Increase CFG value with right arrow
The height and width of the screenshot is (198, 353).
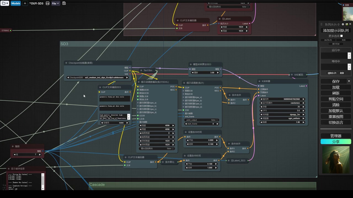303,111
